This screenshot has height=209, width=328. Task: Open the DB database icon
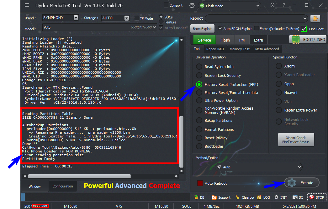[199, 197]
